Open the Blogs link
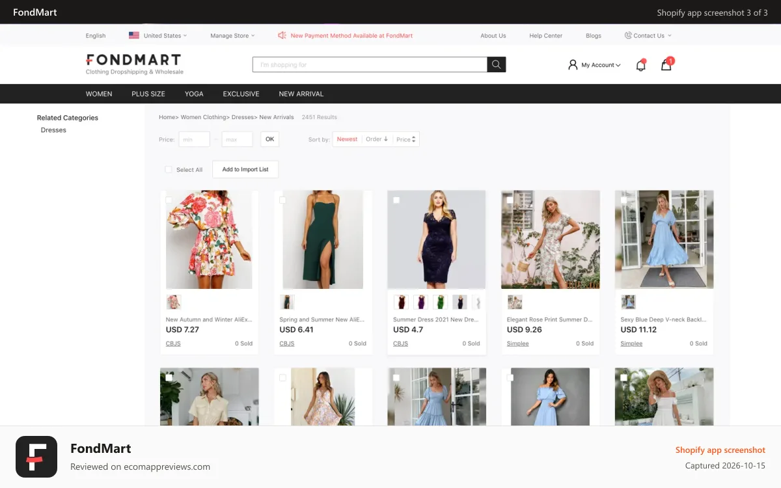Screen dimensions: 781x488 point(594,36)
